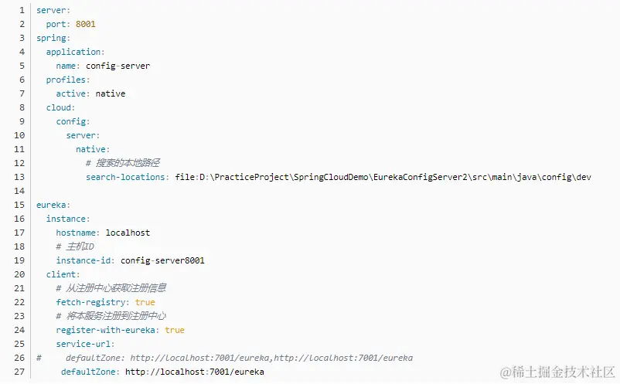Click the eureka key
Screen dimensions: 620x384
click(53, 205)
